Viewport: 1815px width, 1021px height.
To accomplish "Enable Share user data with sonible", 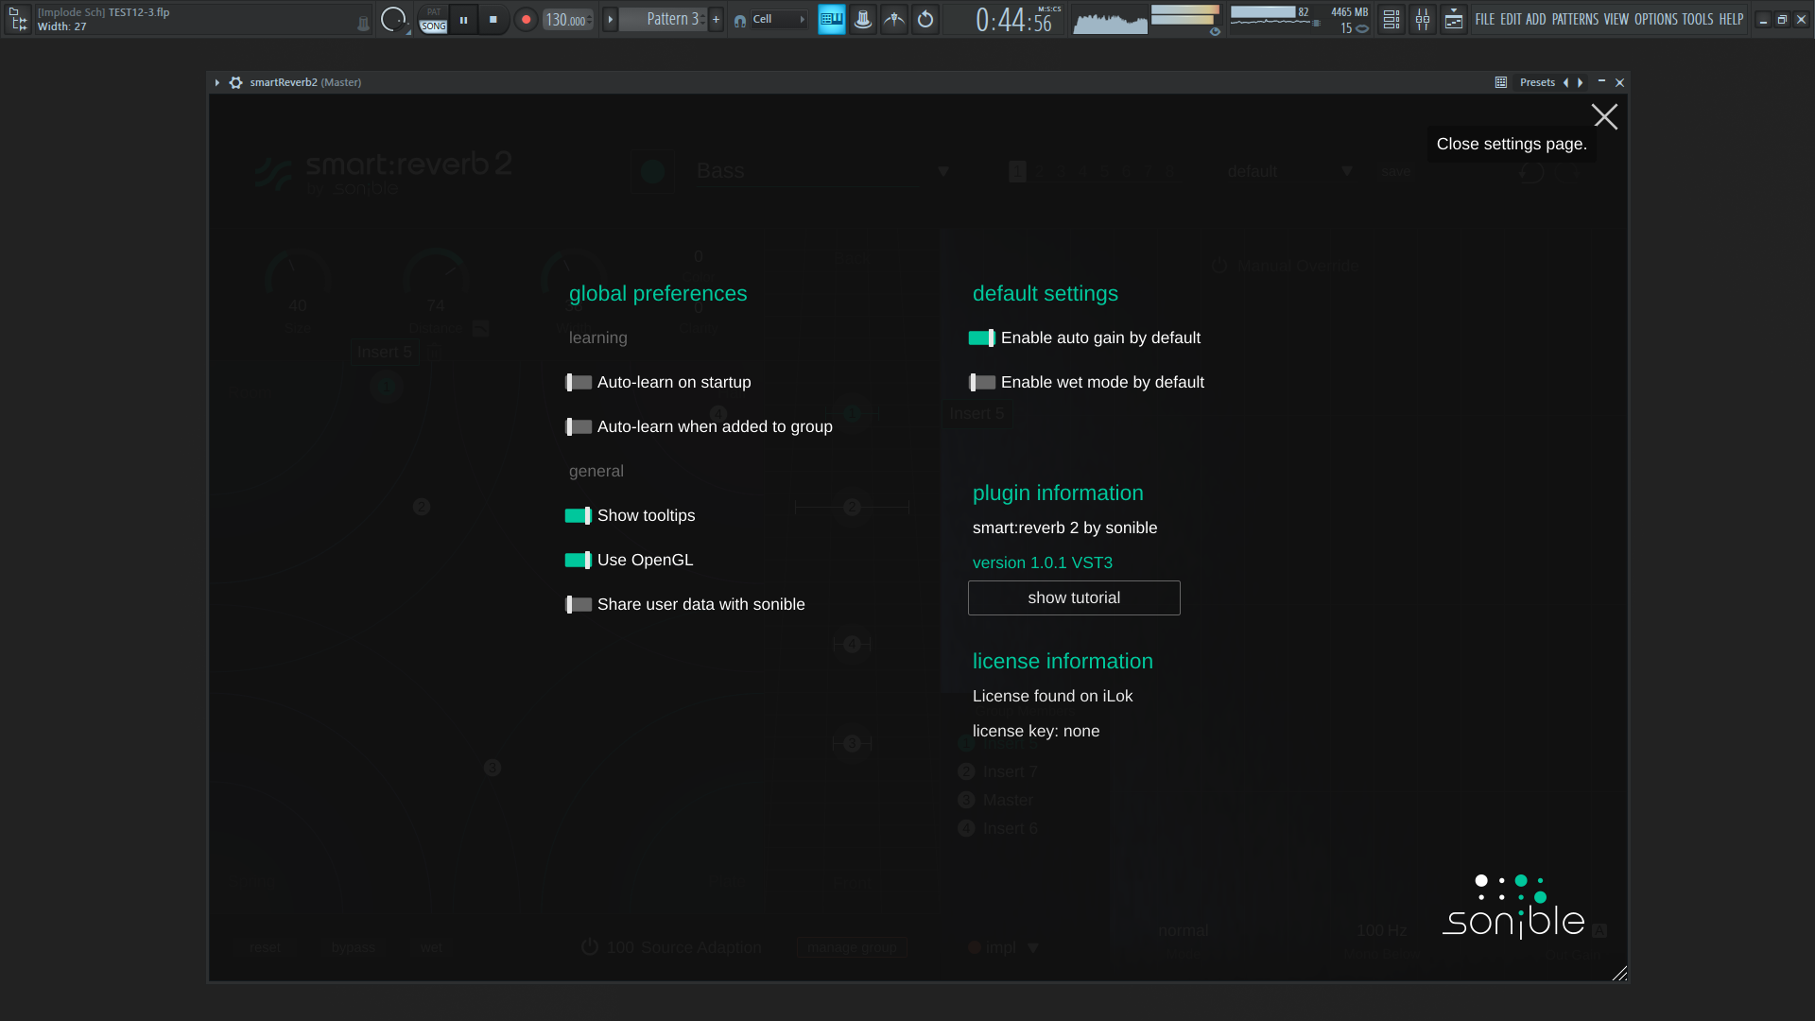I will coord(579,604).
